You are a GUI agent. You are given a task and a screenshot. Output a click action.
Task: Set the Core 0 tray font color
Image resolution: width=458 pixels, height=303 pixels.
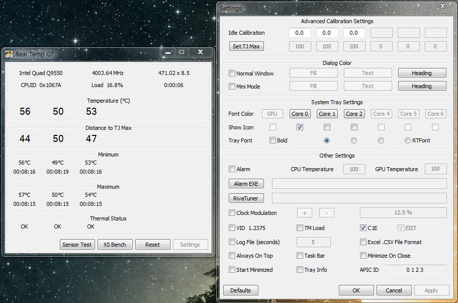point(300,114)
